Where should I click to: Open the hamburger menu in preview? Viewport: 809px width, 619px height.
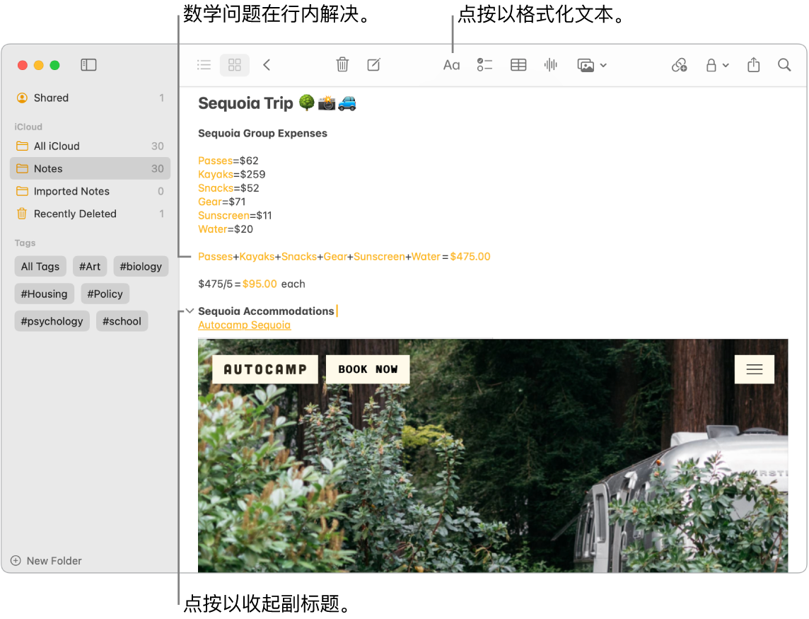(755, 369)
